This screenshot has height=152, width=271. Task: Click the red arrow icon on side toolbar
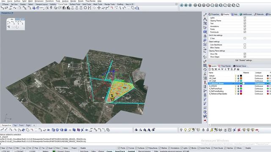click(x=205, y=120)
